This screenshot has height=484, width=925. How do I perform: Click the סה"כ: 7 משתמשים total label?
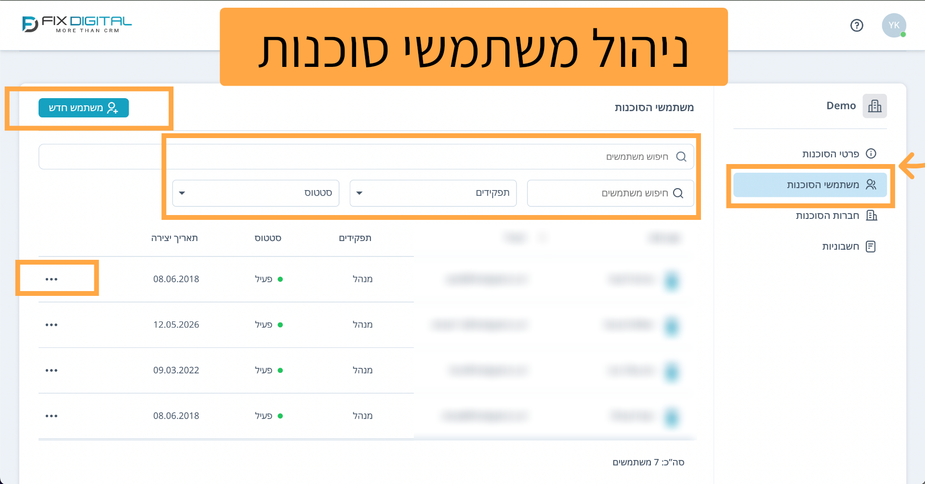tap(648, 462)
